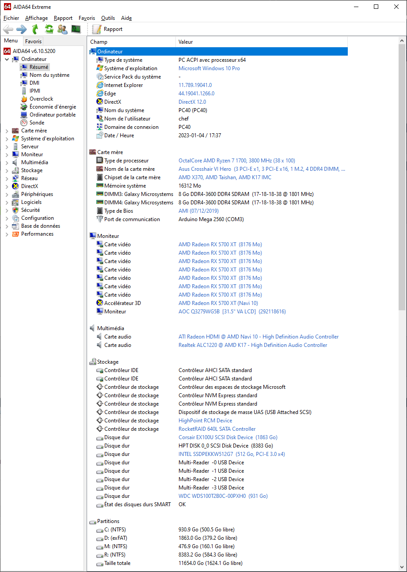The width and height of the screenshot is (407, 572).
Task: Click the État des disques durs SMART row
Action: point(218,504)
